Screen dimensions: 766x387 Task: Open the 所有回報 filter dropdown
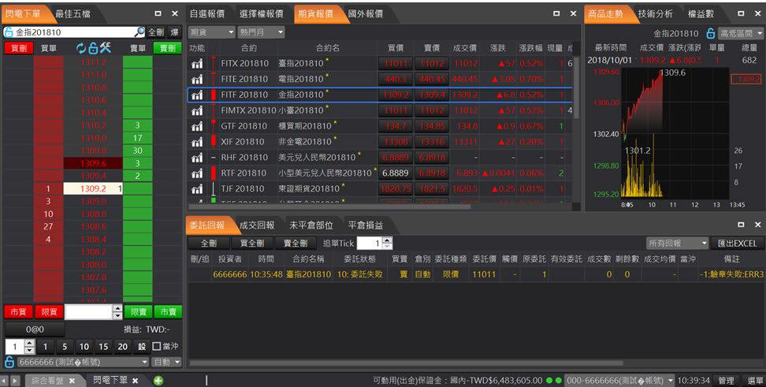click(x=677, y=244)
